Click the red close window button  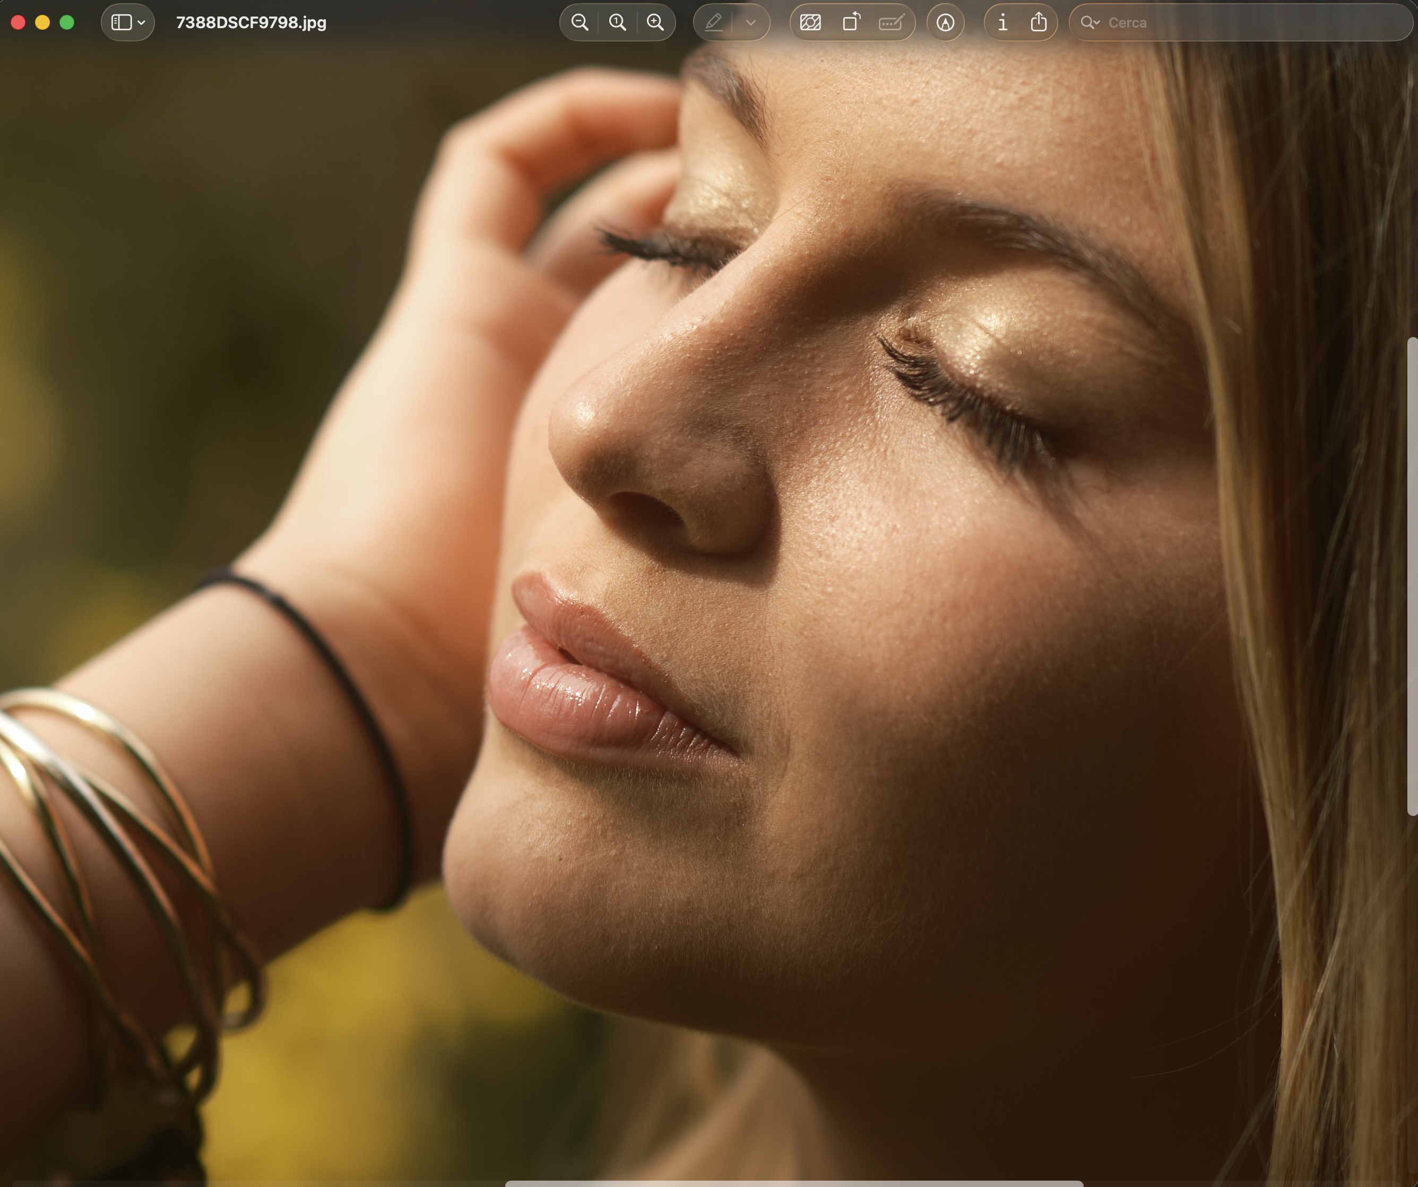coord(18,22)
